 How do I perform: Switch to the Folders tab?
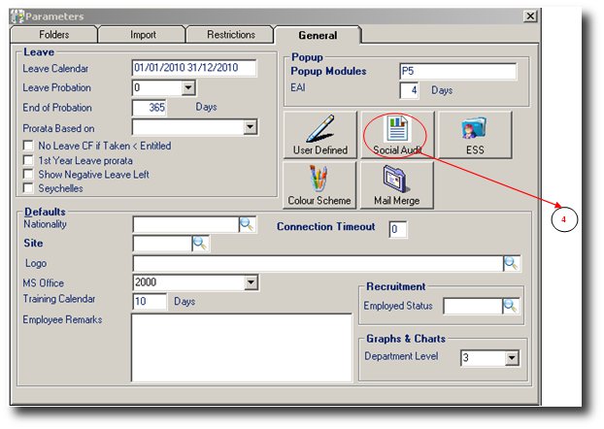[55, 35]
